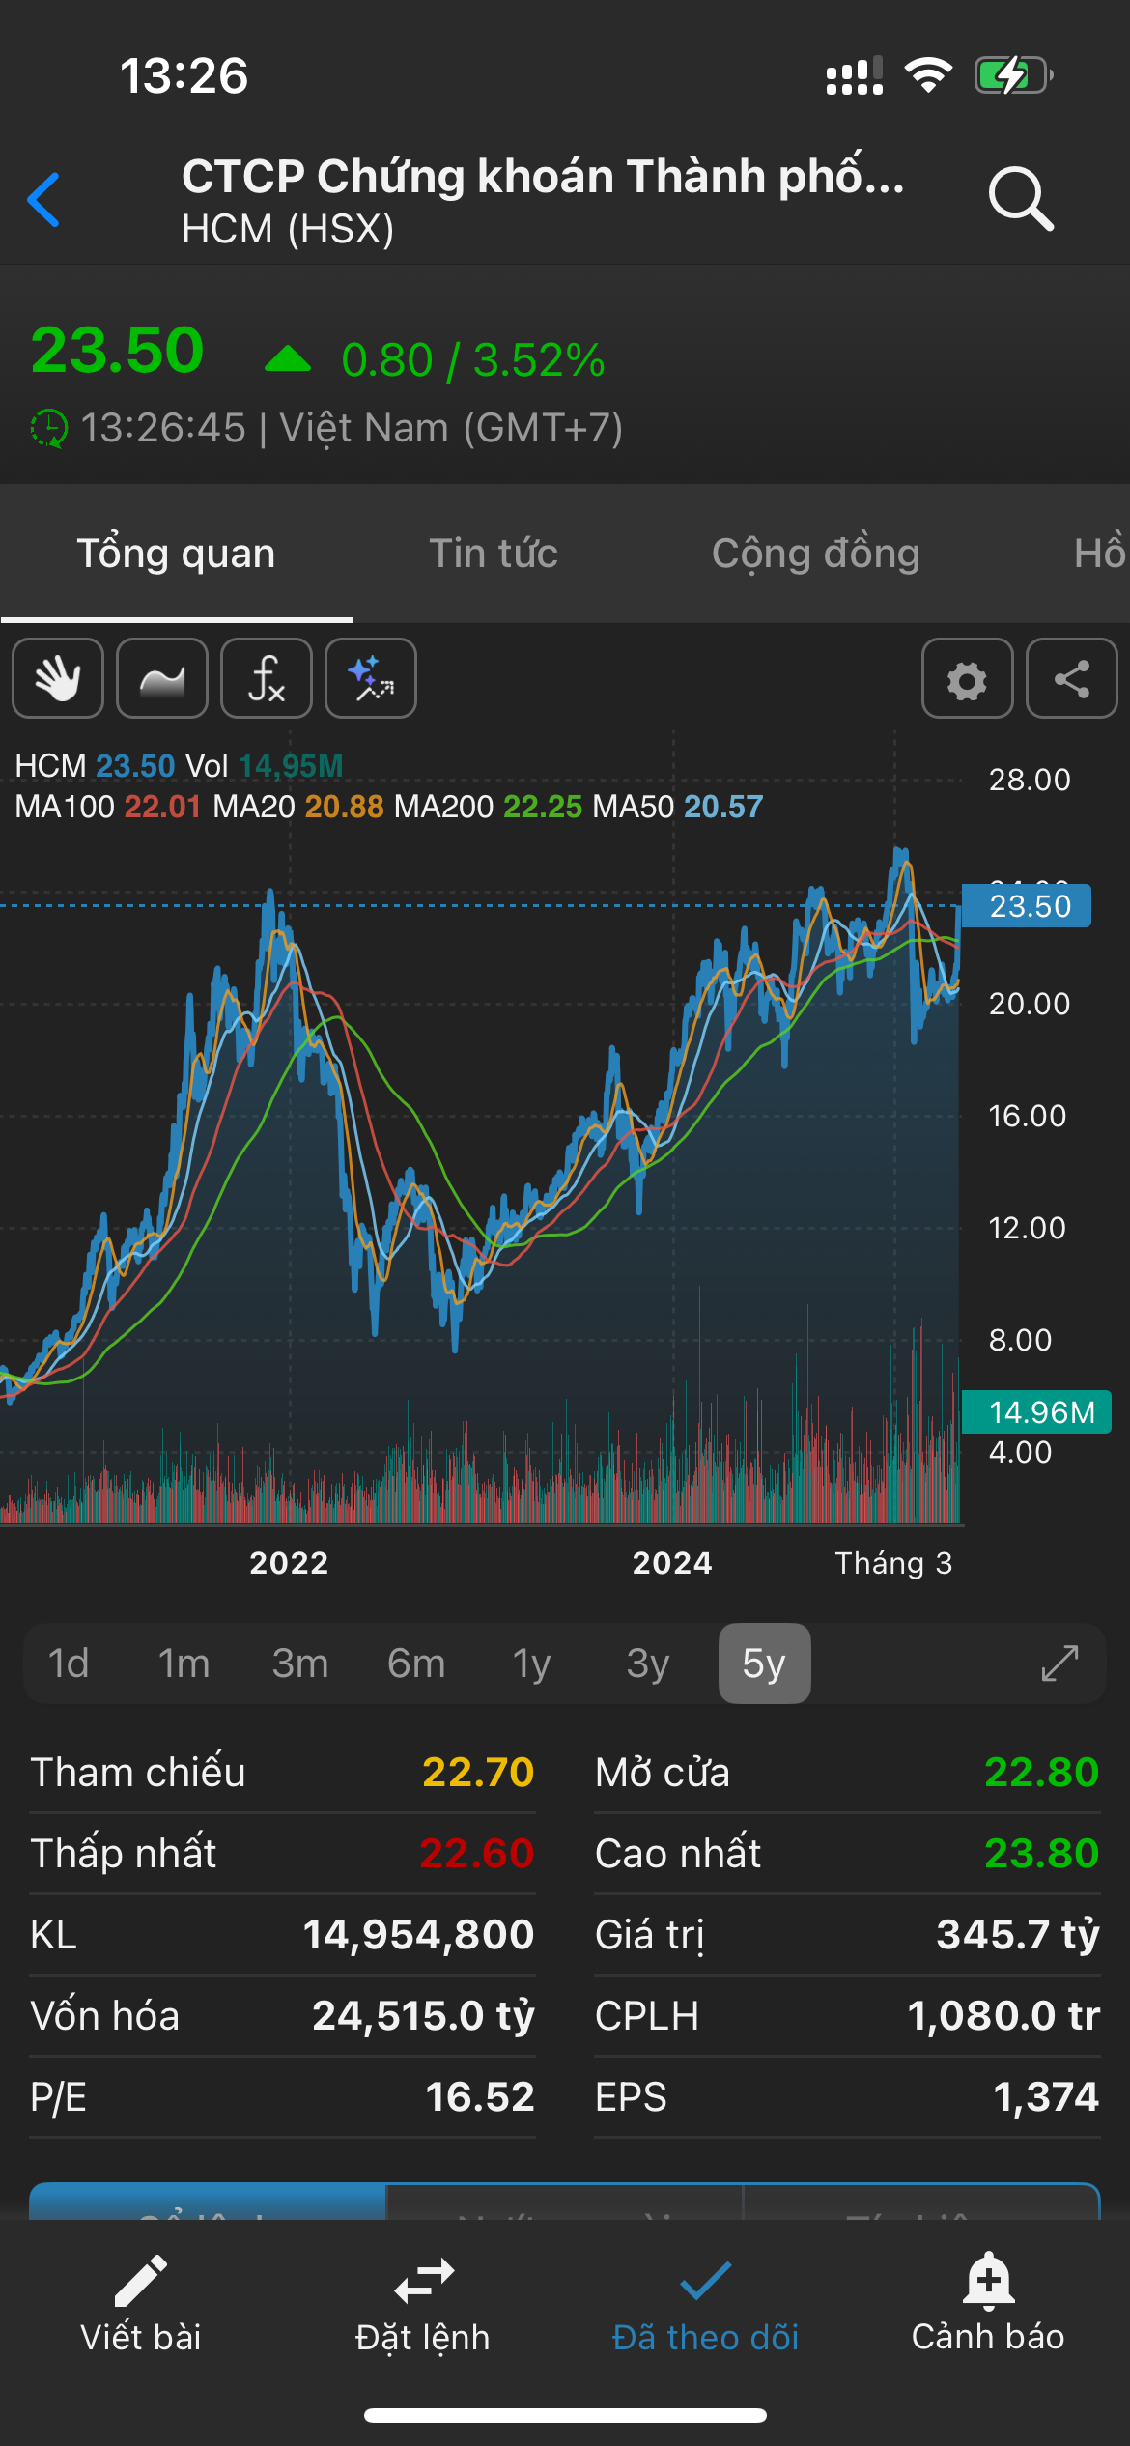Tap the EPS 1,374 value

tap(1047, 2097)
